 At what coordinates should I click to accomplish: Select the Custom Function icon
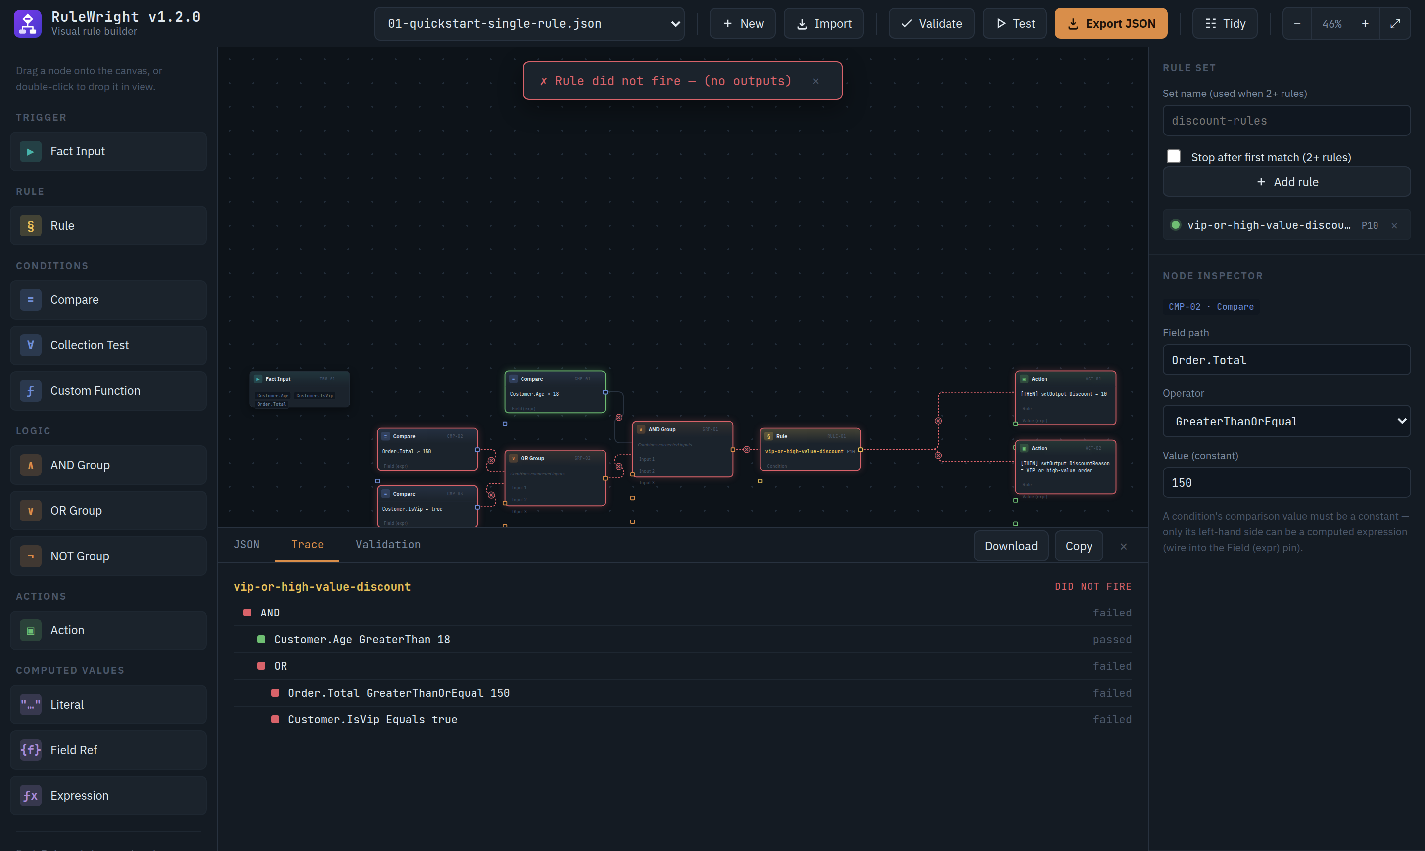[x=30, y=391]
